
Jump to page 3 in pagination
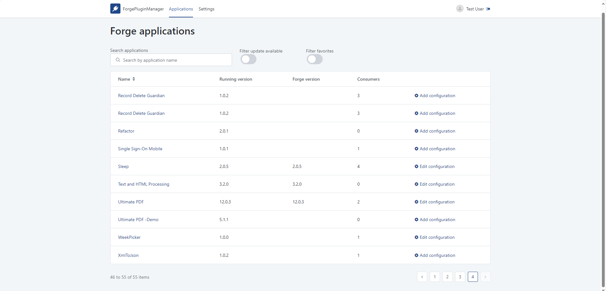460,277
